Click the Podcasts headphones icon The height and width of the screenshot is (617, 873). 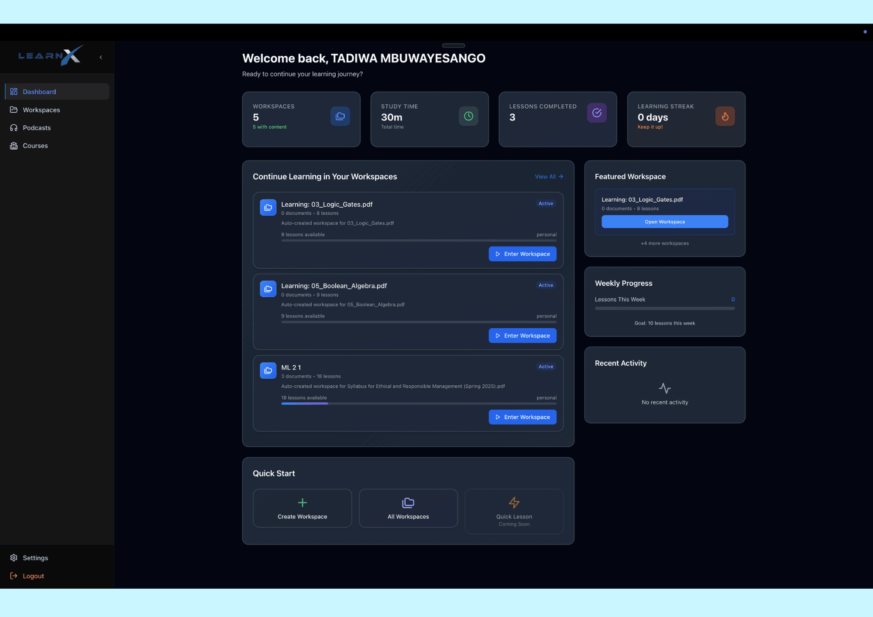point(14,127)
